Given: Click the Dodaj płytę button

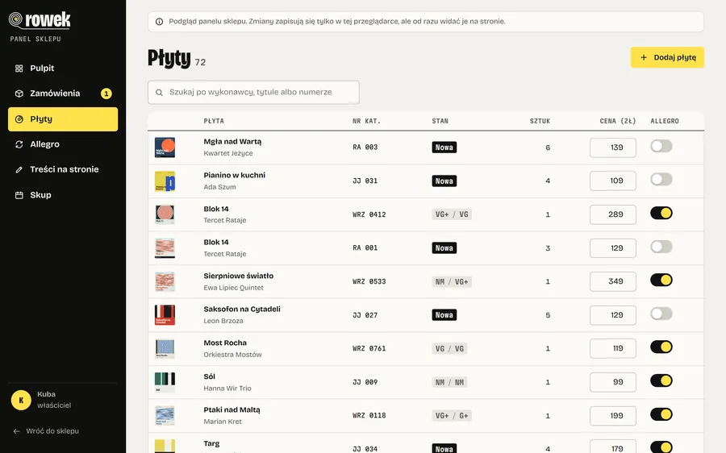Looking at the screenshot, I should 667,57.
